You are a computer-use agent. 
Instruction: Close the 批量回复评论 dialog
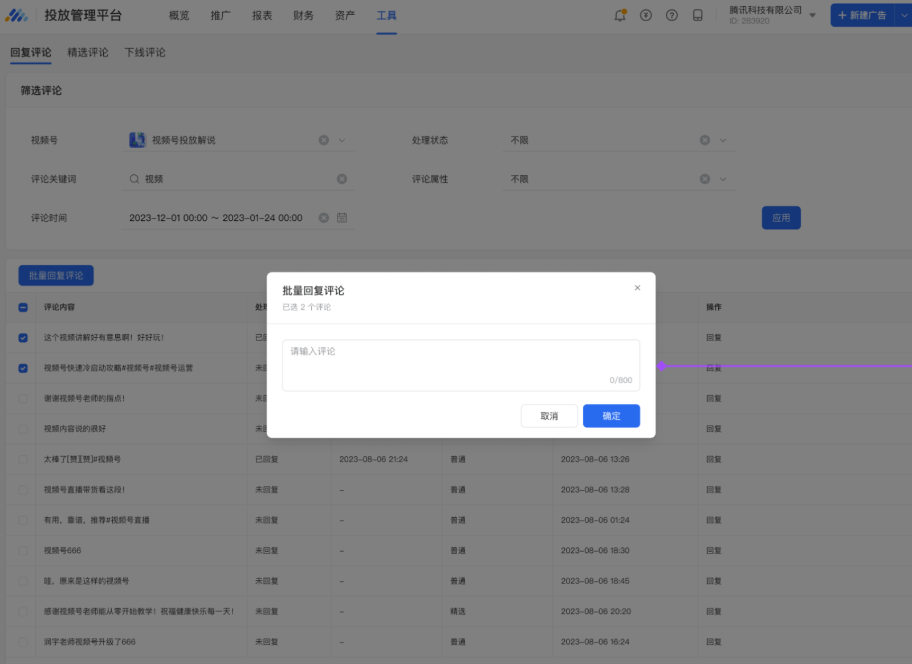point(637,288)
